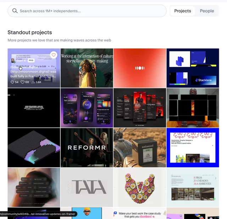
Task: Switch to the People tab
Action: (x=207, y=11)
